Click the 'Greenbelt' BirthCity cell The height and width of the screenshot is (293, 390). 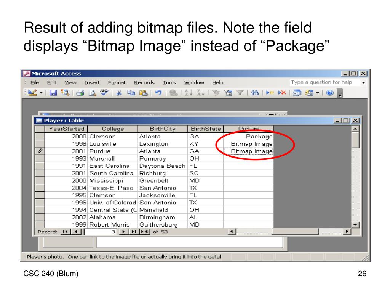(x=162, y=180)
